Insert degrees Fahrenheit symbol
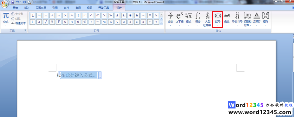Image resolution: width=294 pixels, height=117 pixels. point(98,22)
